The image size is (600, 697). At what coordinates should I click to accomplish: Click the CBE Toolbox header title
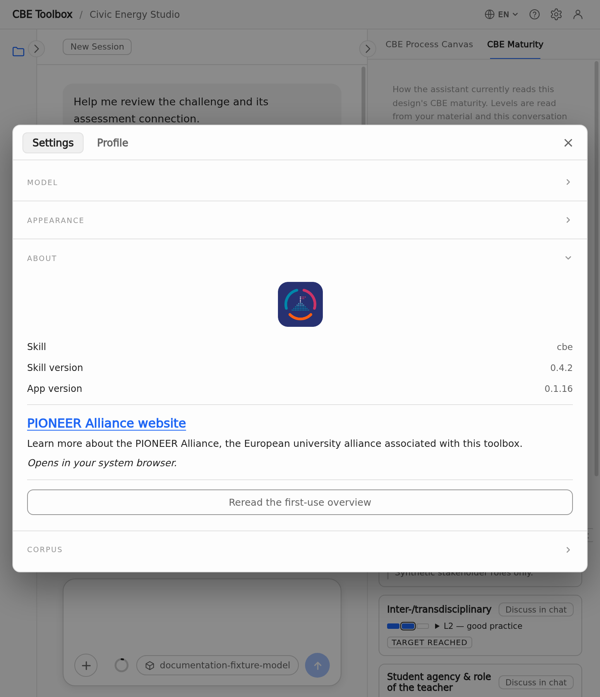(x=43, y=14)
